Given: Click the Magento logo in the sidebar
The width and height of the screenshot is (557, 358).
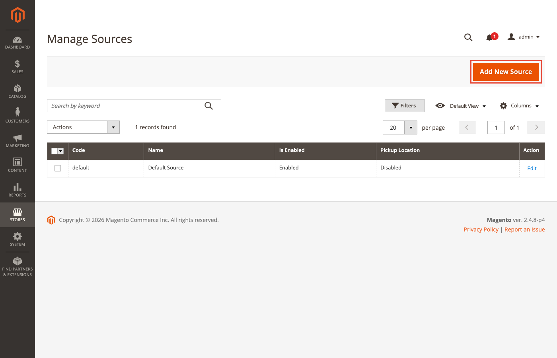Looking at the screenshot, I should tap(17, 15).
